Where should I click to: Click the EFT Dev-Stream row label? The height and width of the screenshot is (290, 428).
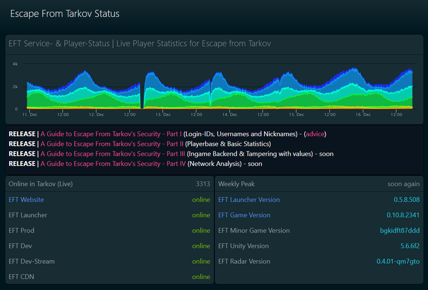(x=32, y=261)
